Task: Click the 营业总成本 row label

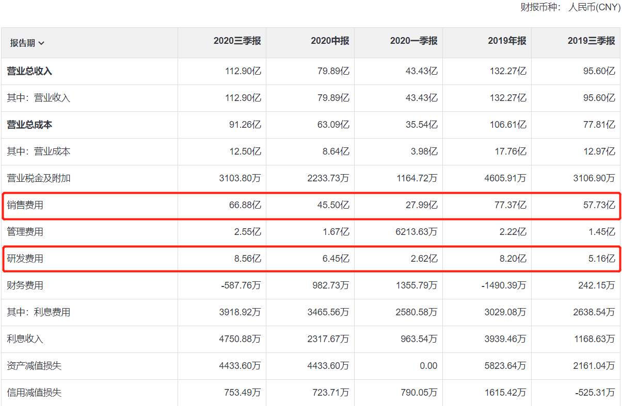Action: (x=29, y=125)
